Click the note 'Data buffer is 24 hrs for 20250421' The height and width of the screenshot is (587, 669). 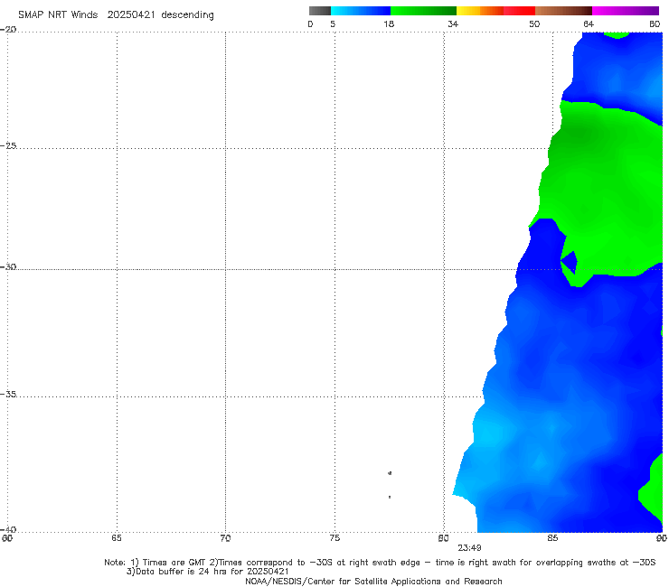tap(208, 572)
